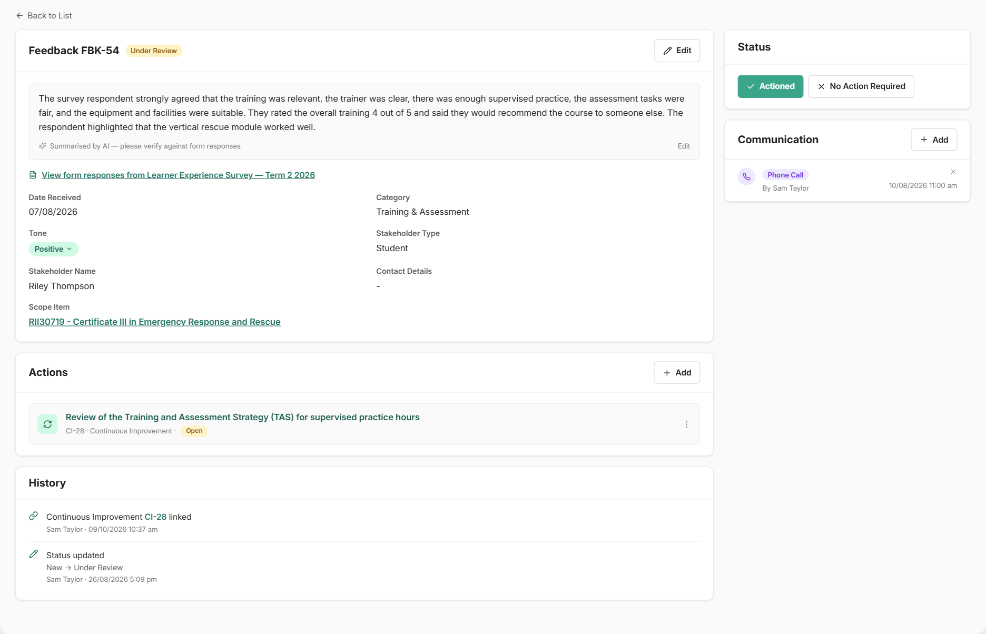Click New → Under Review history text
The height and width of the screenshot is (634, 986).
84,568
